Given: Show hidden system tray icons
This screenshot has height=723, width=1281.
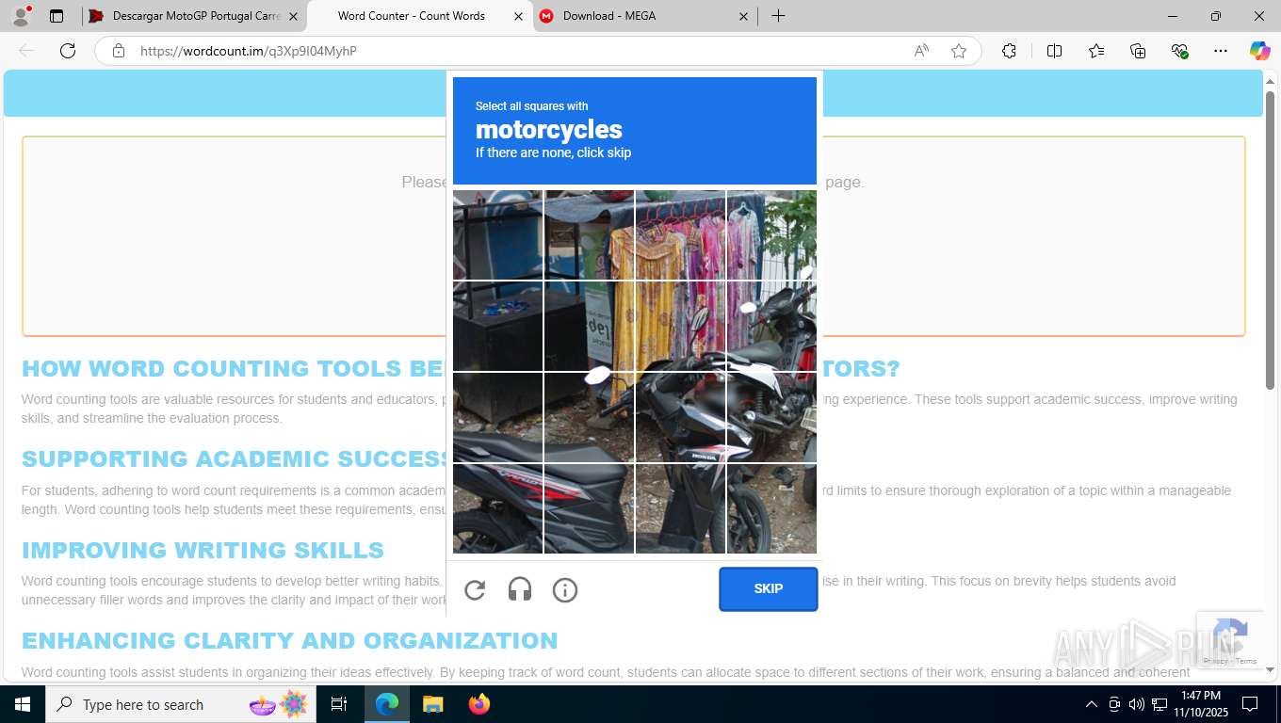Looking at the screenshot, I should click(1091, 704).
